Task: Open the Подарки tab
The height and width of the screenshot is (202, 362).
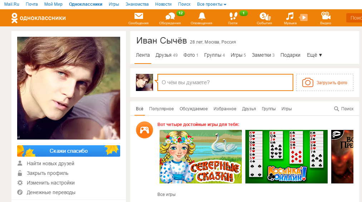Action: (290, 55)
